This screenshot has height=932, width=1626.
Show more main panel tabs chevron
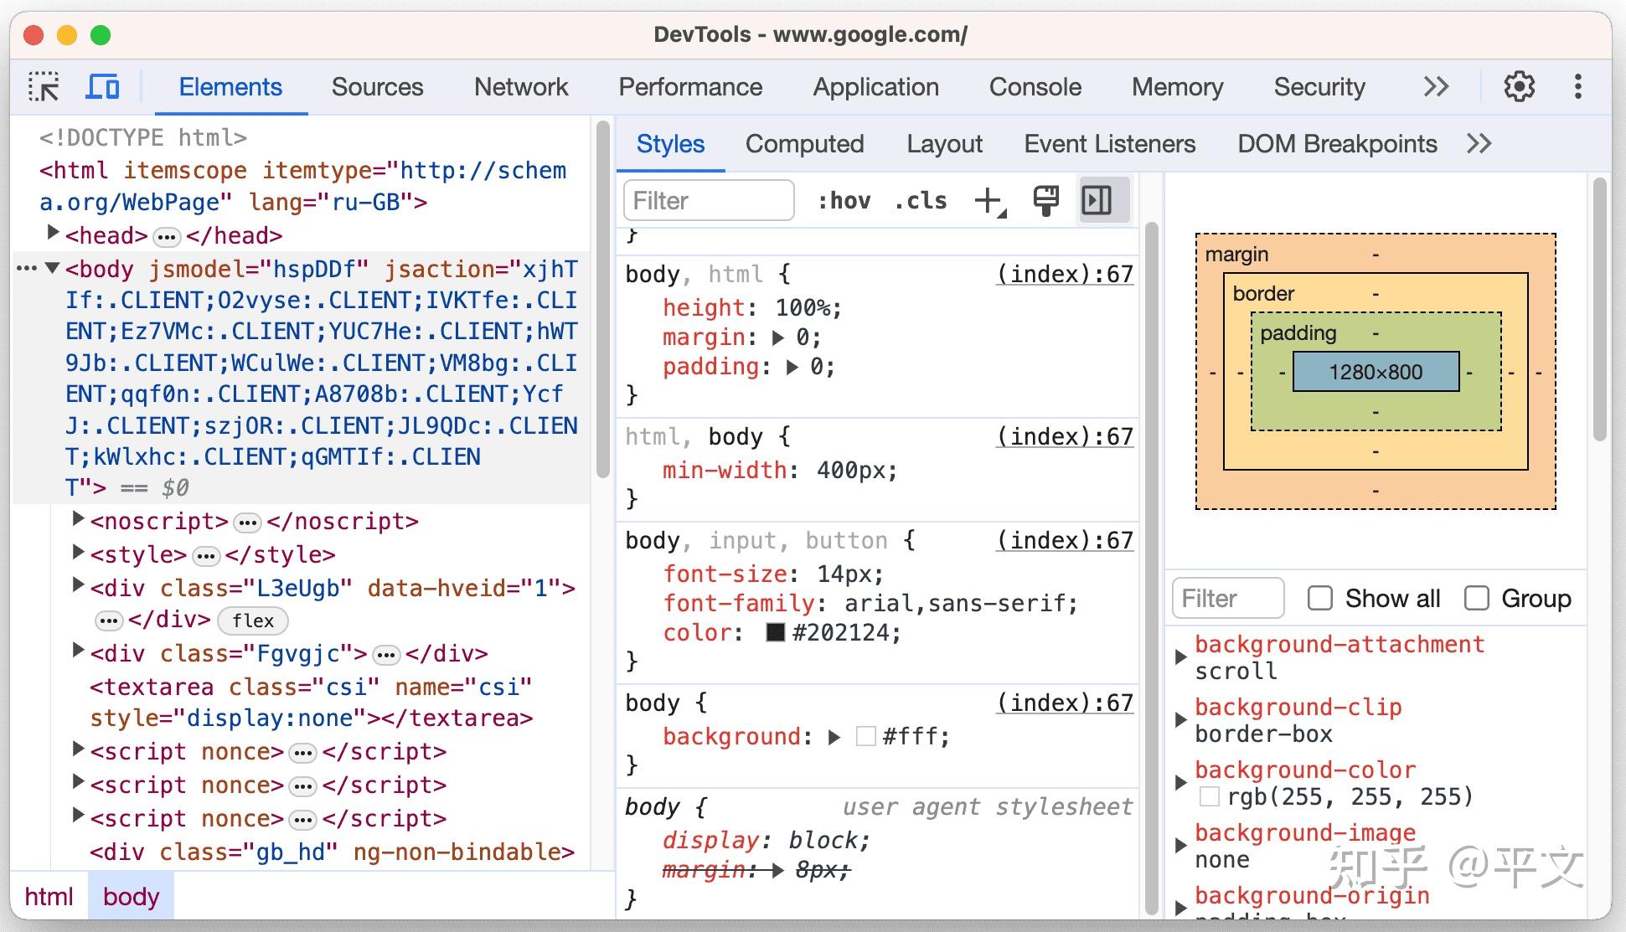click(x=1436, y=86)
